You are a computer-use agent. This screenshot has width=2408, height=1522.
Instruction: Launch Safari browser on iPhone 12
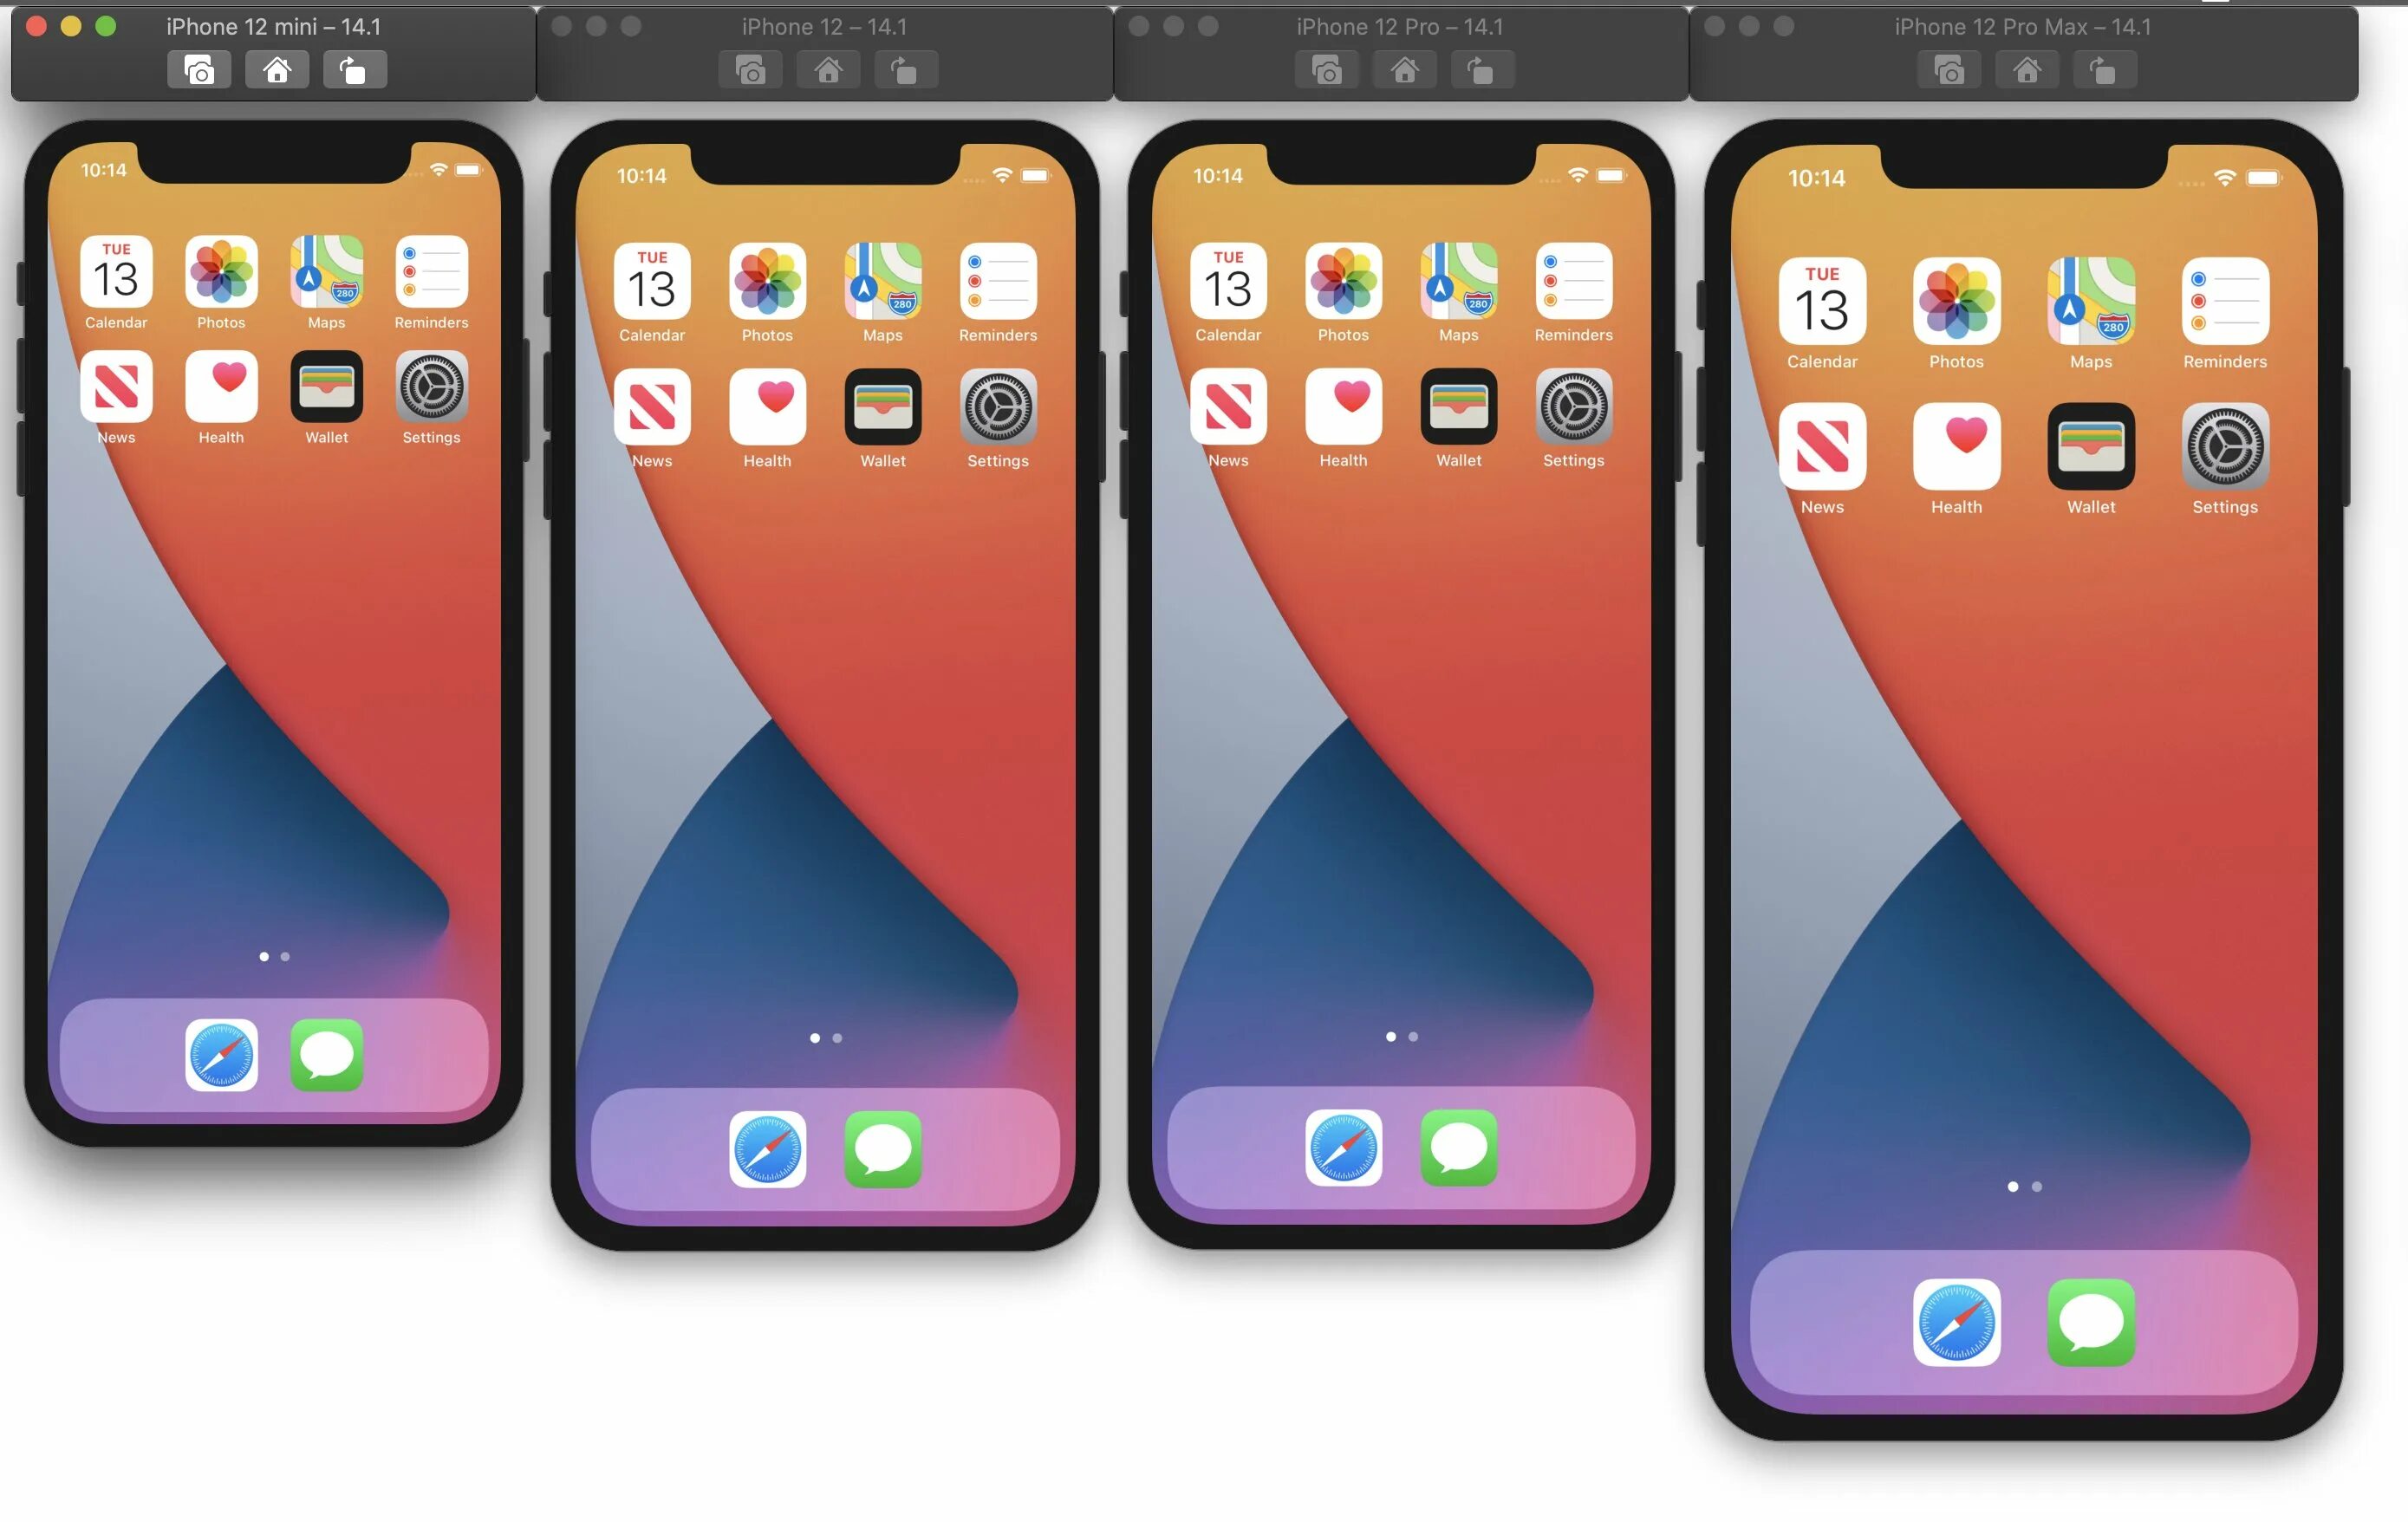pyautogui.click(x=765, y=1148)
